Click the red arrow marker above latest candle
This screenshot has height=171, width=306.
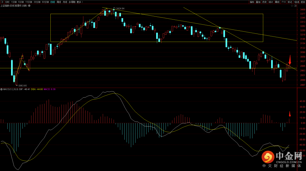pos(290,60)
